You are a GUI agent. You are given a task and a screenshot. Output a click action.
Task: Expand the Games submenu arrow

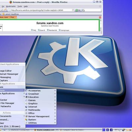click(x=55, y=100)
